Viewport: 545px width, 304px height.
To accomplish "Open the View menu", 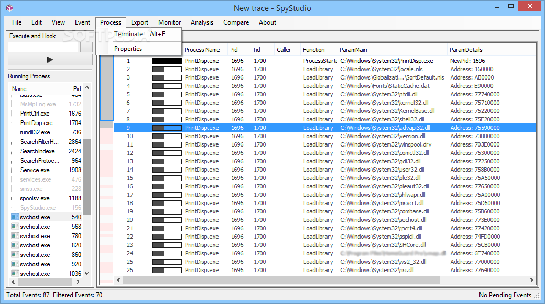I will (x=58, y=22).
